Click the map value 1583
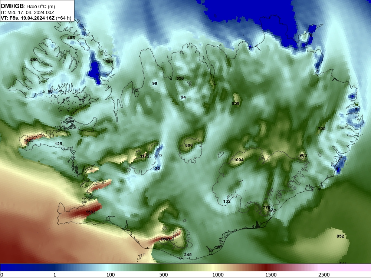This screenshot has width=371, height=278. coord(91,212)
